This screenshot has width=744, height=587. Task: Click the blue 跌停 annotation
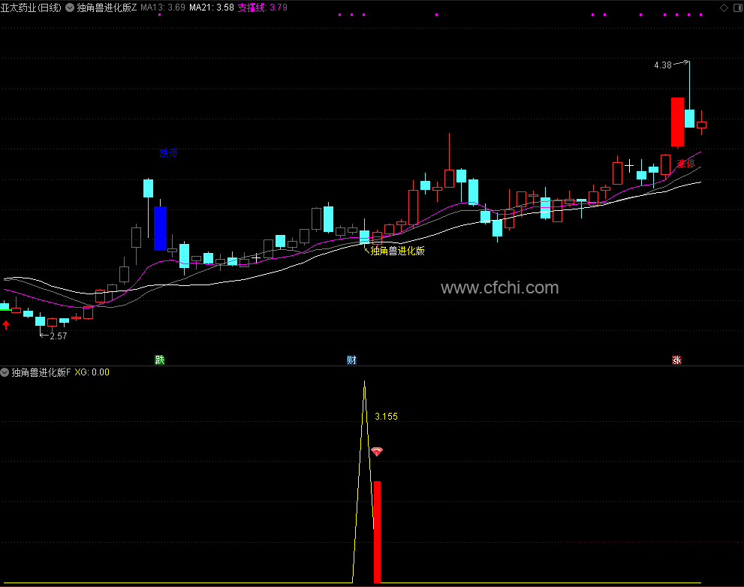(x=168, y=153)
